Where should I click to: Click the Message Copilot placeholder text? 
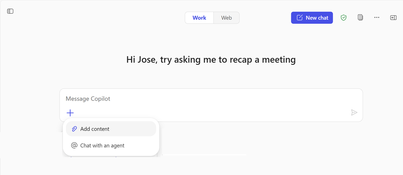point(88,99)
